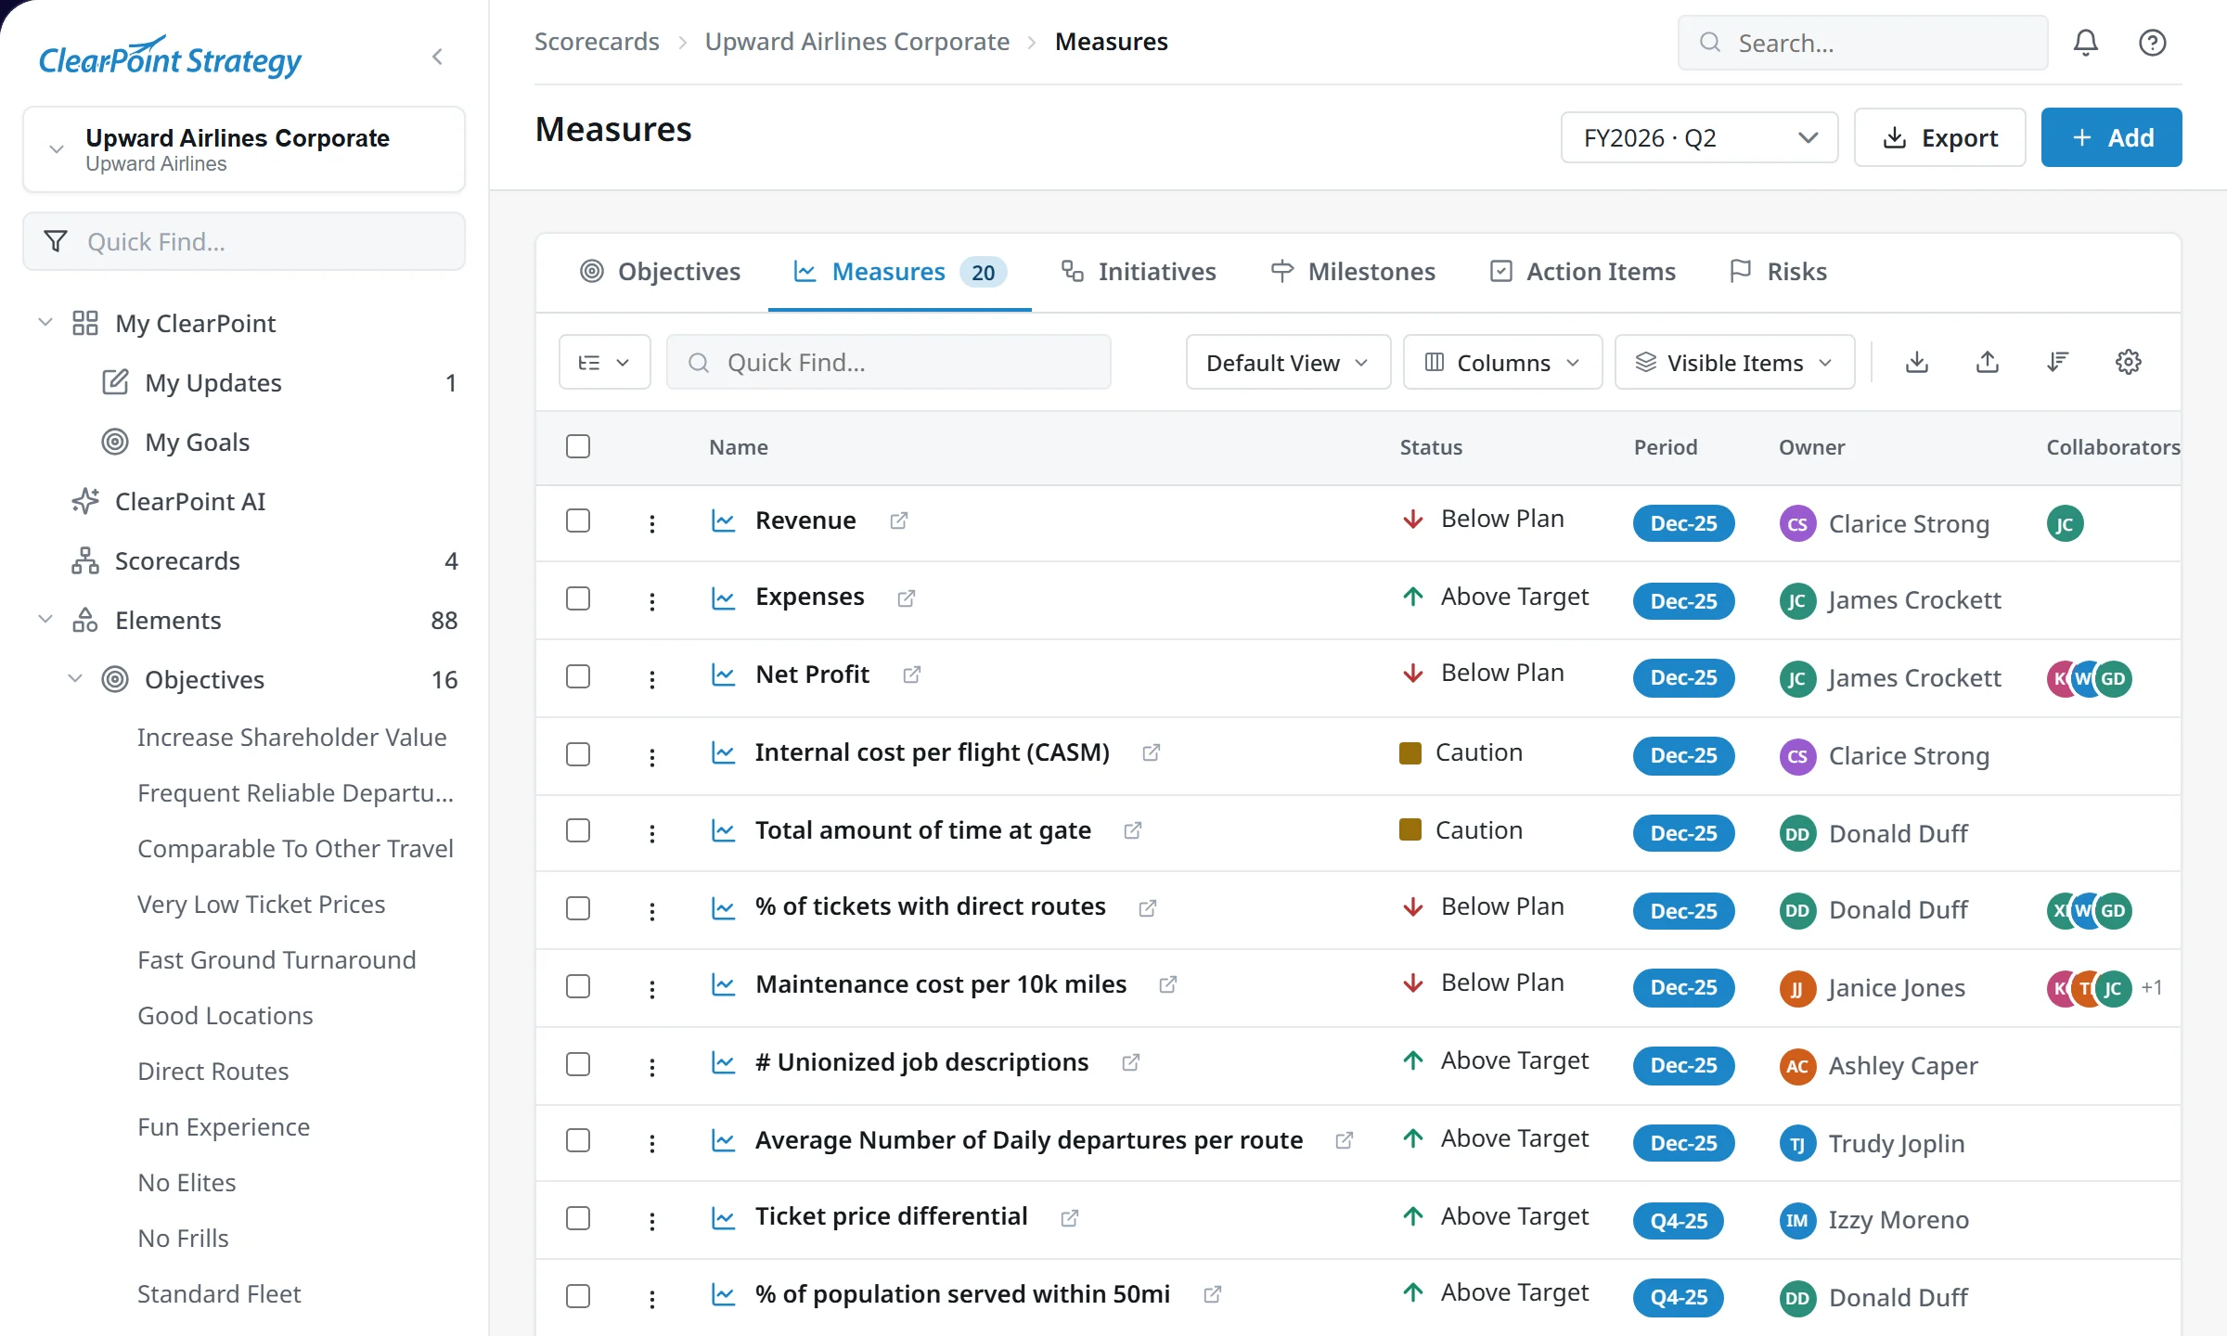The width and height of the screenshot is (2227, 1336).
Task: Select all measures with header checkbox
Action: (578, 447)
